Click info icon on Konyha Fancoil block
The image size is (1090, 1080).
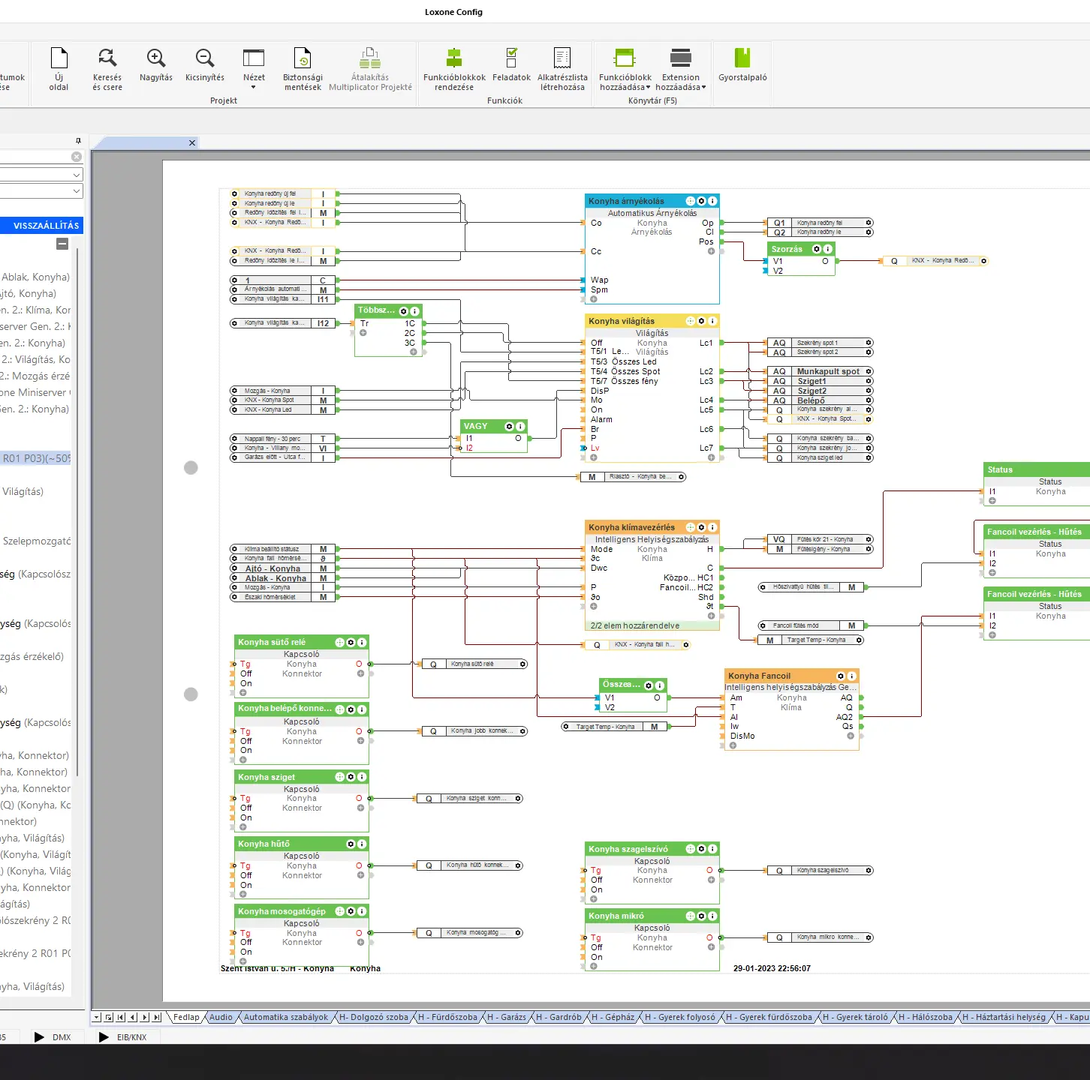[x=851, y=676]
